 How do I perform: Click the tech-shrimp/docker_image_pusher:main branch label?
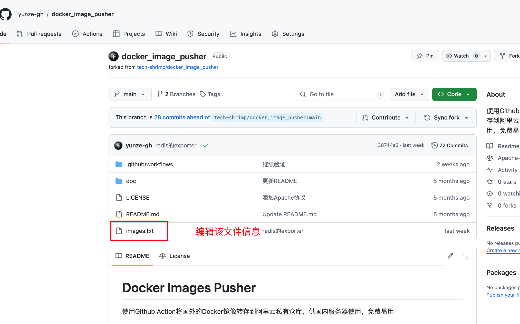pos(267,117)
